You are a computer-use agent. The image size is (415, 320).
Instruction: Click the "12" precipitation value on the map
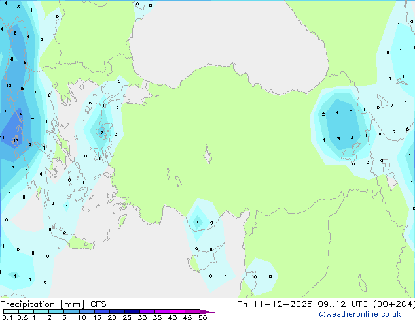(19, 114)
